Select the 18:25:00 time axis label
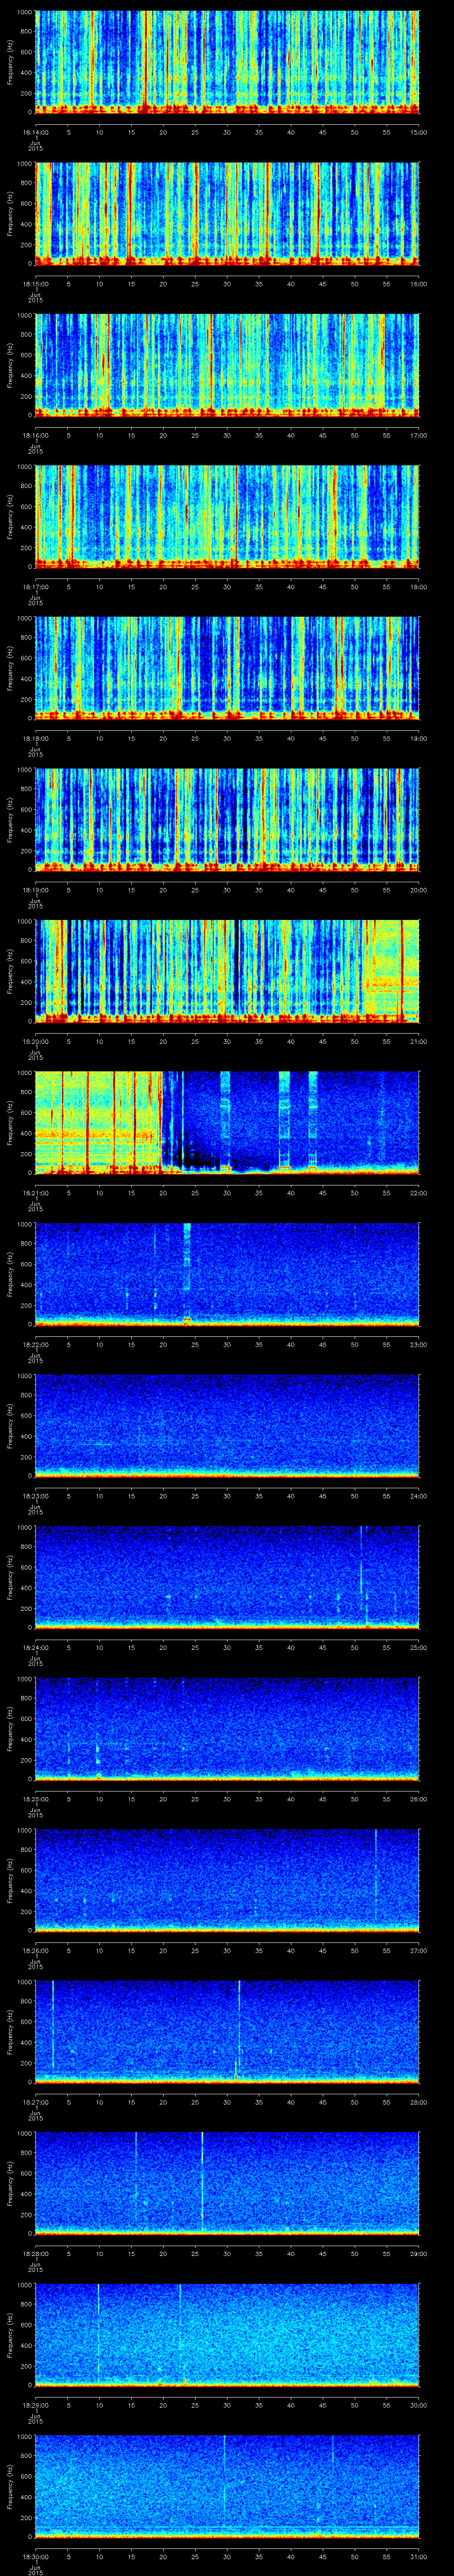454x2576 pixels. (x=35, y=1798)
